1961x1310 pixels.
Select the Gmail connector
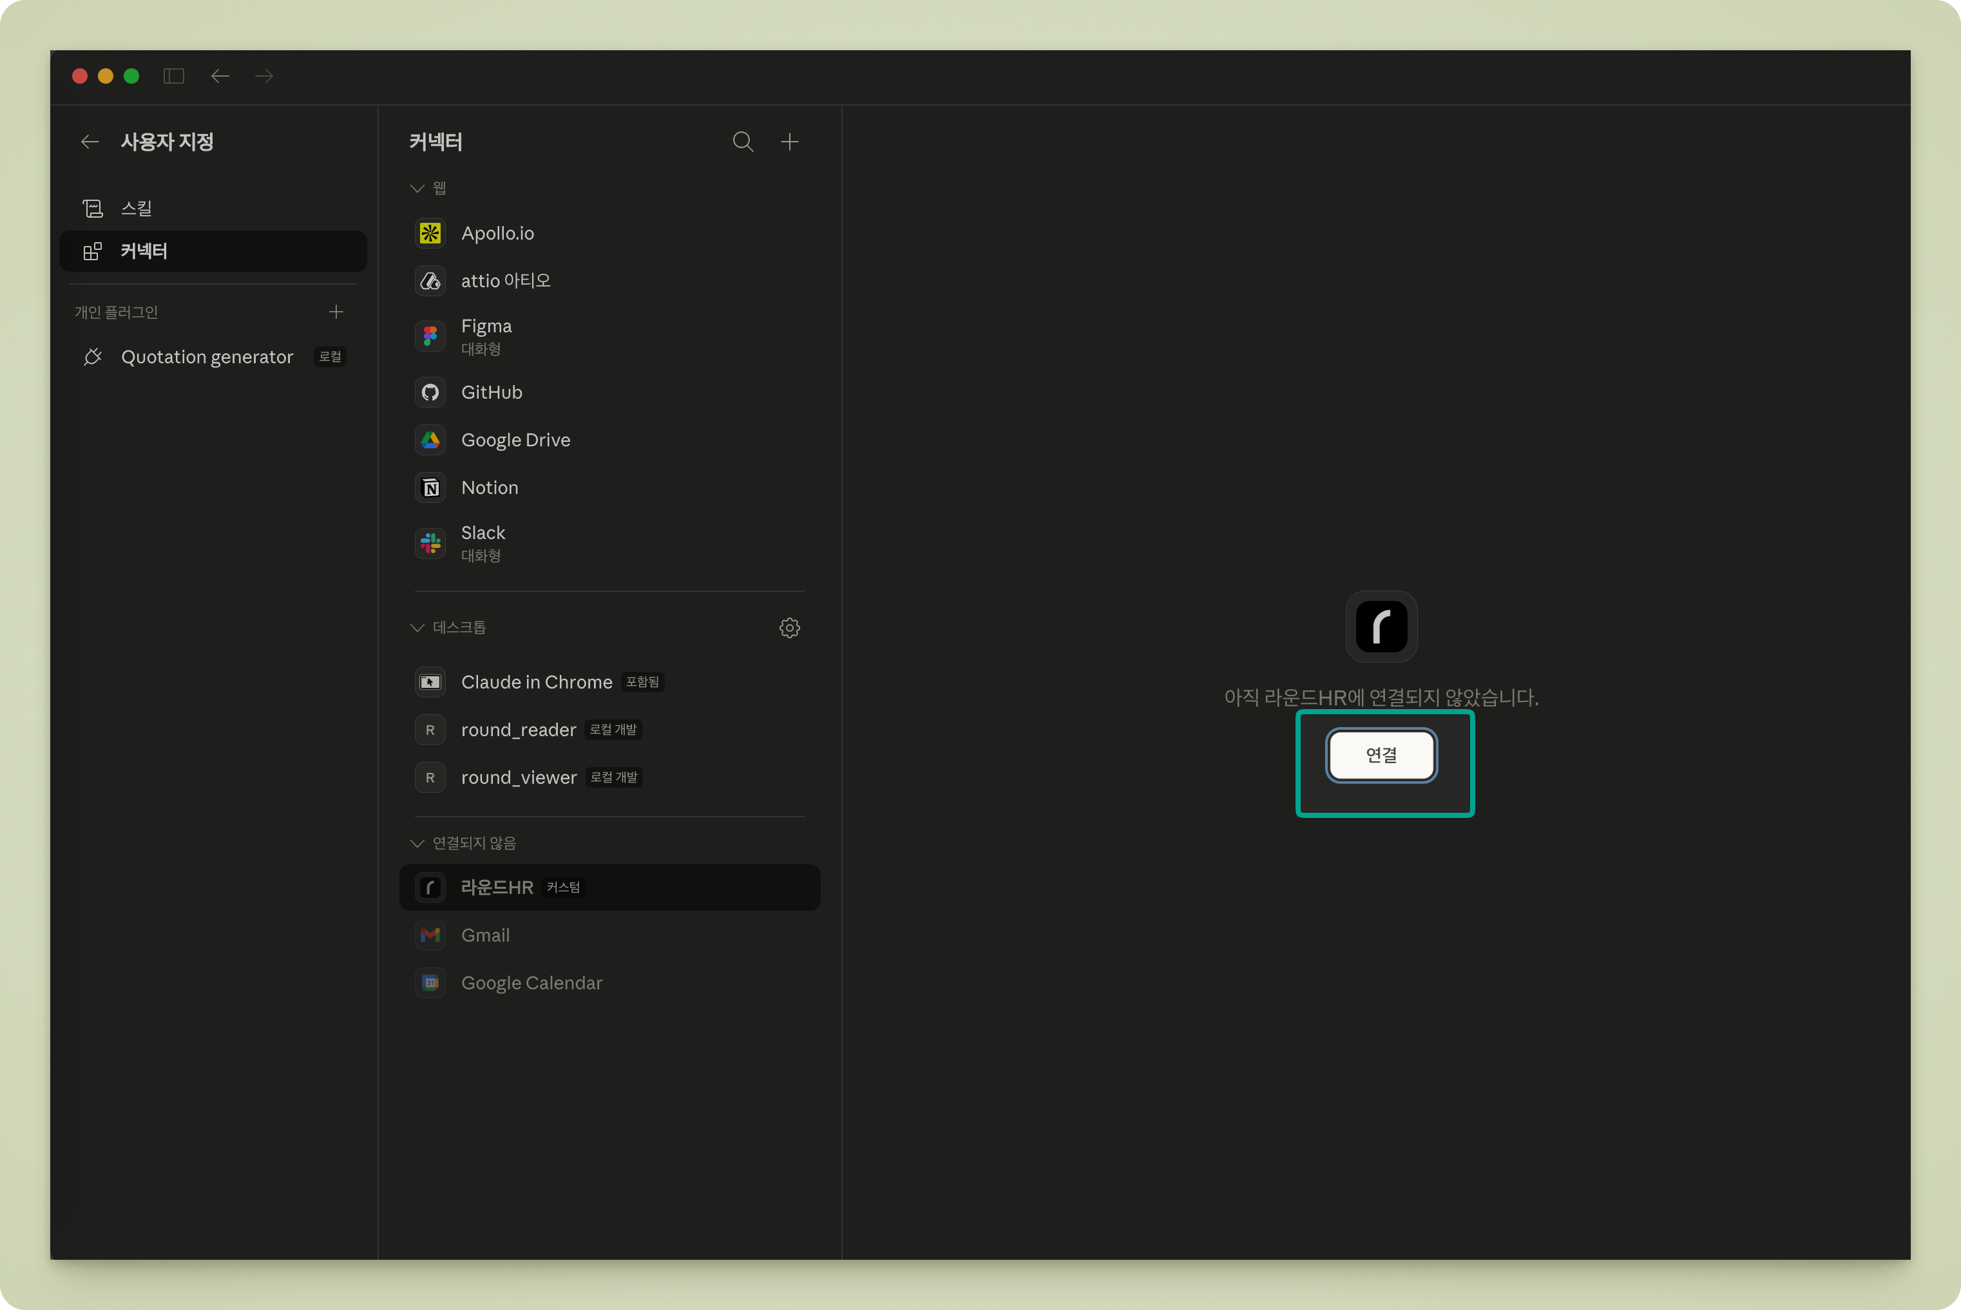(x=486, y=935)
